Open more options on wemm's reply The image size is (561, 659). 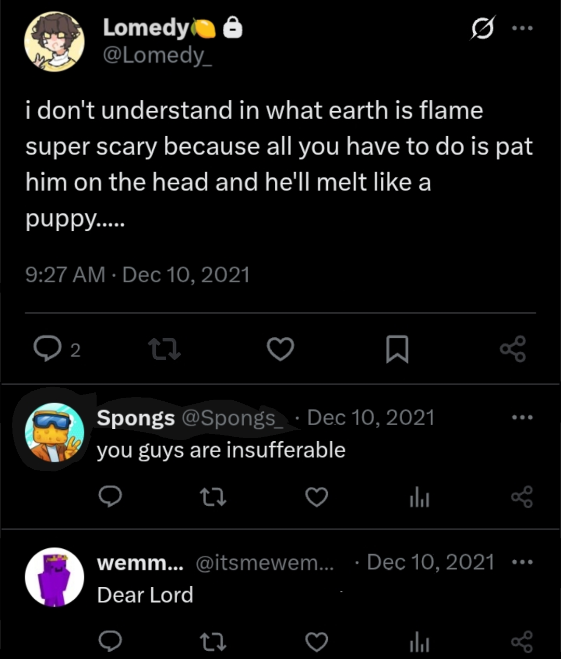coord(522,562)
